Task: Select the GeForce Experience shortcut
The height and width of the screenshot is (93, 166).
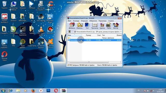Action: click(23, 31)
